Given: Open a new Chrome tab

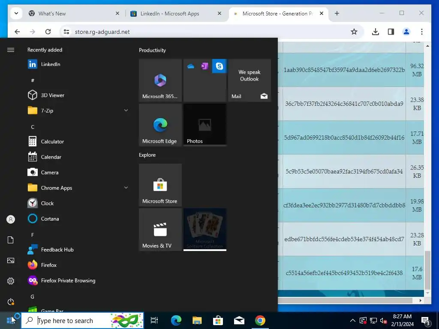Looking at the screenshot, I should 337,13.
